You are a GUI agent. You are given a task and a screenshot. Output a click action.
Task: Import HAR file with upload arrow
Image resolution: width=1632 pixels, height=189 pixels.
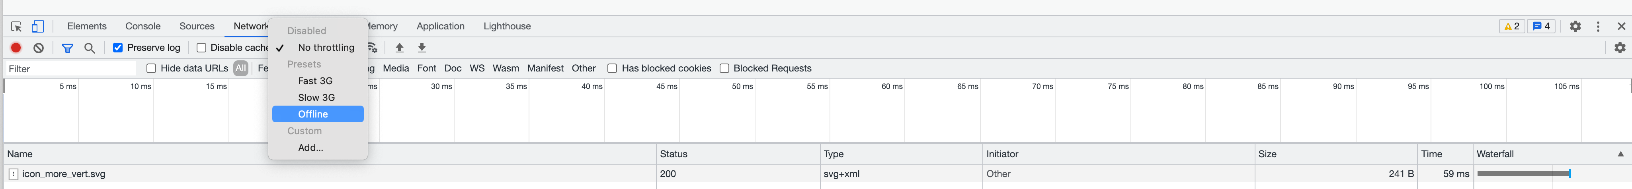click(399, 47)
